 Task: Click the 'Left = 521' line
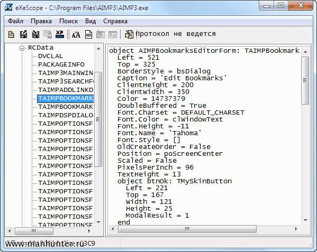[x=138, y=58]
